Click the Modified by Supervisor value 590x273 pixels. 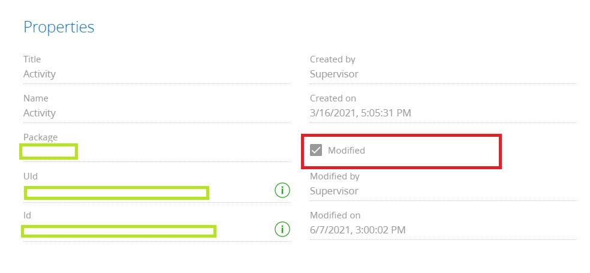point(334,191)
